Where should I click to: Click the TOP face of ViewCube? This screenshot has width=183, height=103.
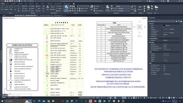point(140,27)
